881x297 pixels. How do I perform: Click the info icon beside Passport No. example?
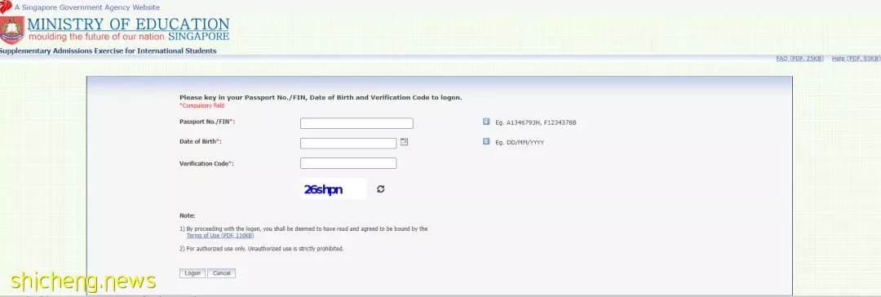pyautogui.click(x=486, y=122)
